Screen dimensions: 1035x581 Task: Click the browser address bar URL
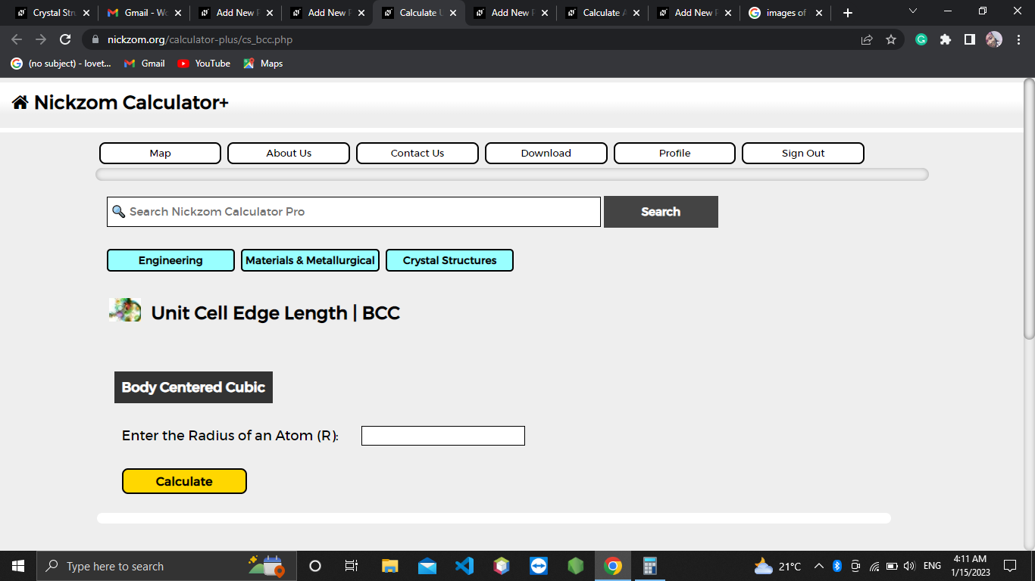pos(200,40)
